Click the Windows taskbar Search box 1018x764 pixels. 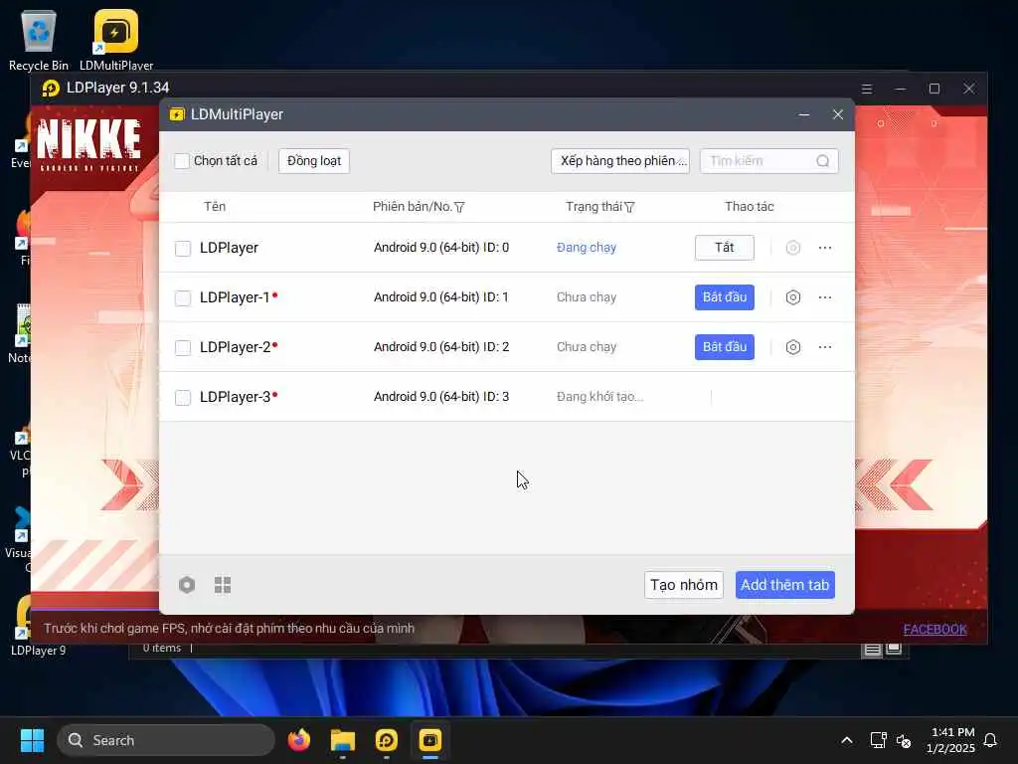pos(166,740)
